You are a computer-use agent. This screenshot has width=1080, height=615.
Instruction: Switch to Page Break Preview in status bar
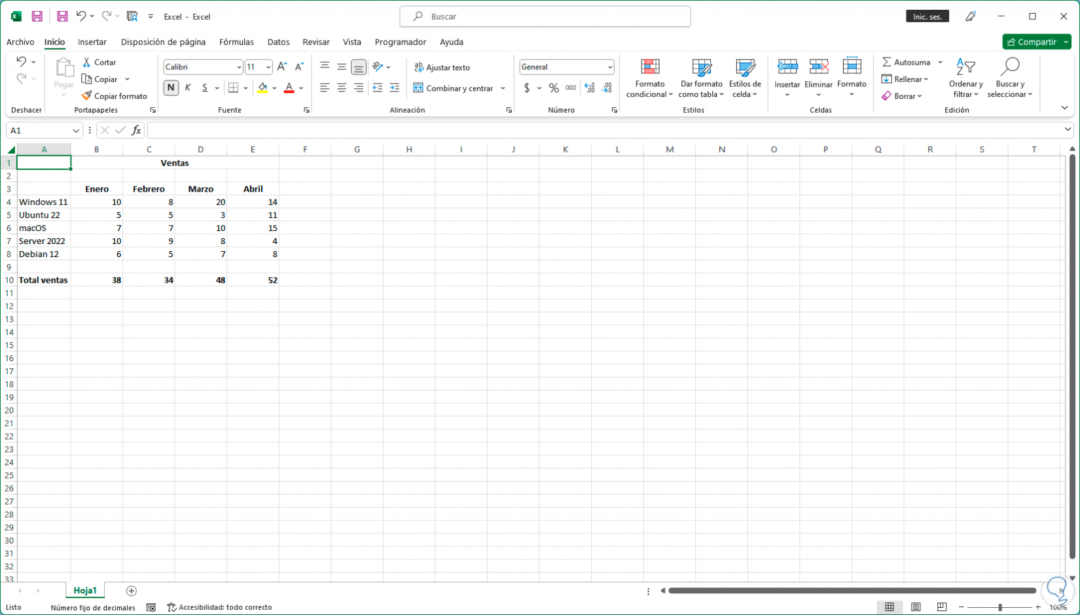pyautogui.click(x=942, y=607)
